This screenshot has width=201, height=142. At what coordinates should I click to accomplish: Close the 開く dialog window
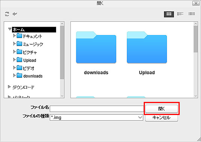point(196,3)
